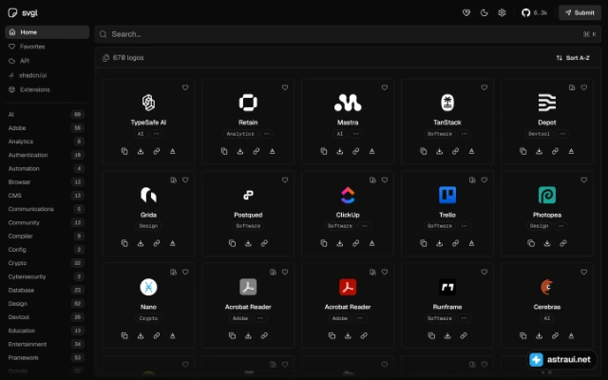Image resolution: width=608 pixels, height=380 pixels.
Task: Filter by Adobe category
Action: pos(47,128)
